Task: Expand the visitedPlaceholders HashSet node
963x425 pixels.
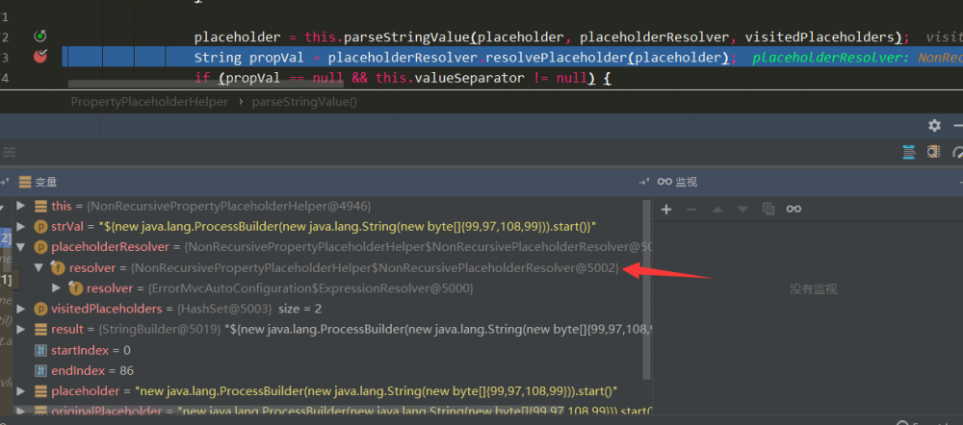Action: pos(21,309)
